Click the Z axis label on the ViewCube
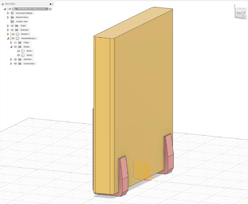This screenshot has height=204, width=248. click(235, 6)
